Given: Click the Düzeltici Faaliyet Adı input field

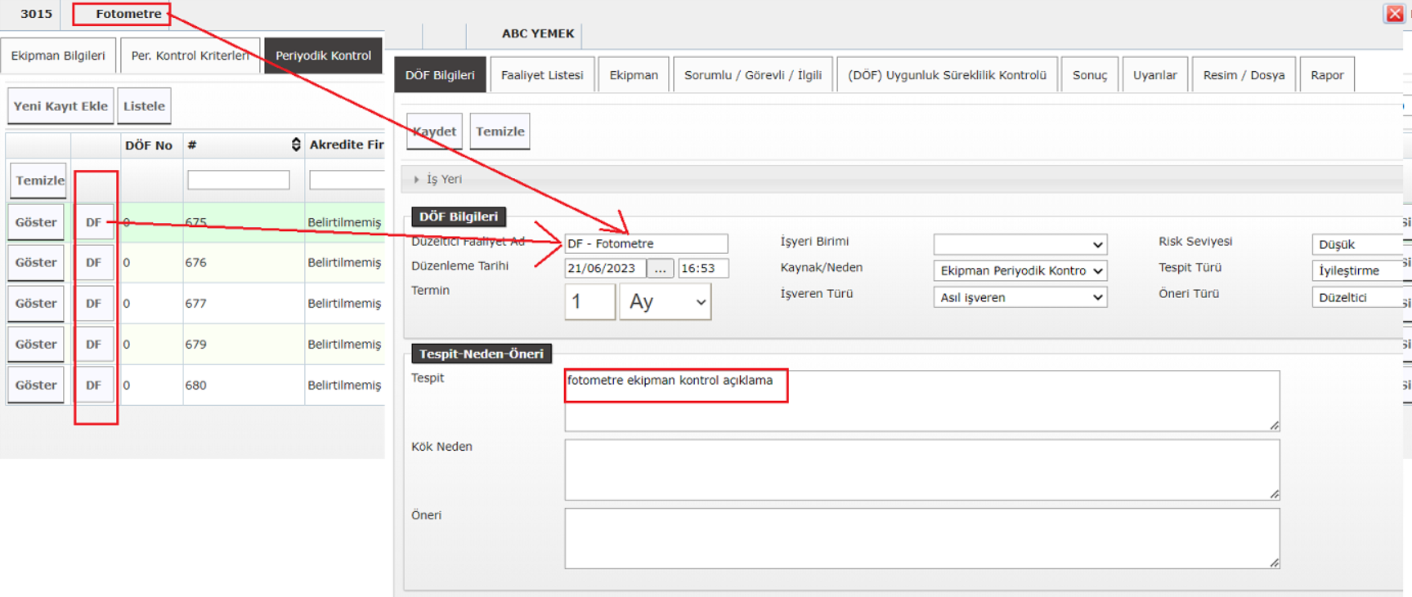Looking at the screenshot, I should [645, 244].
